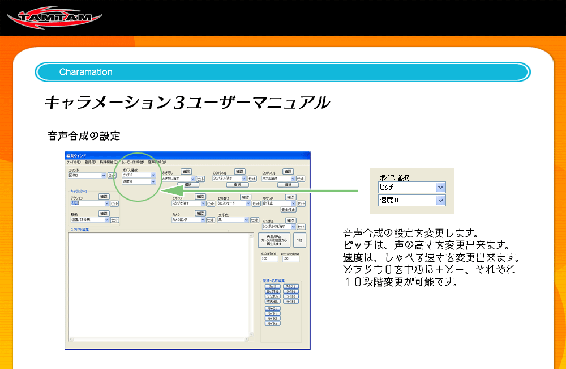This screenshot has height=369, width=566.
Task: Click セット button next to 2Dパネル dropdown
Action: click(x=301, y=179)
